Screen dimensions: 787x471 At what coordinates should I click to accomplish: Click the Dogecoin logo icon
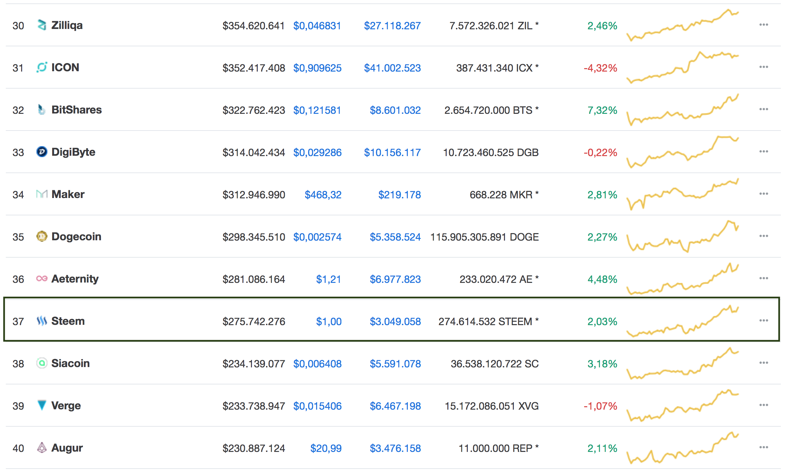(x=42, y=236)
